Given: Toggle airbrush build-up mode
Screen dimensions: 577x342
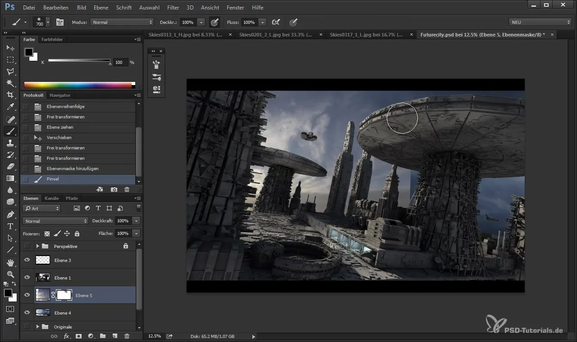Looking at the screenshot, I should [276, 22].
